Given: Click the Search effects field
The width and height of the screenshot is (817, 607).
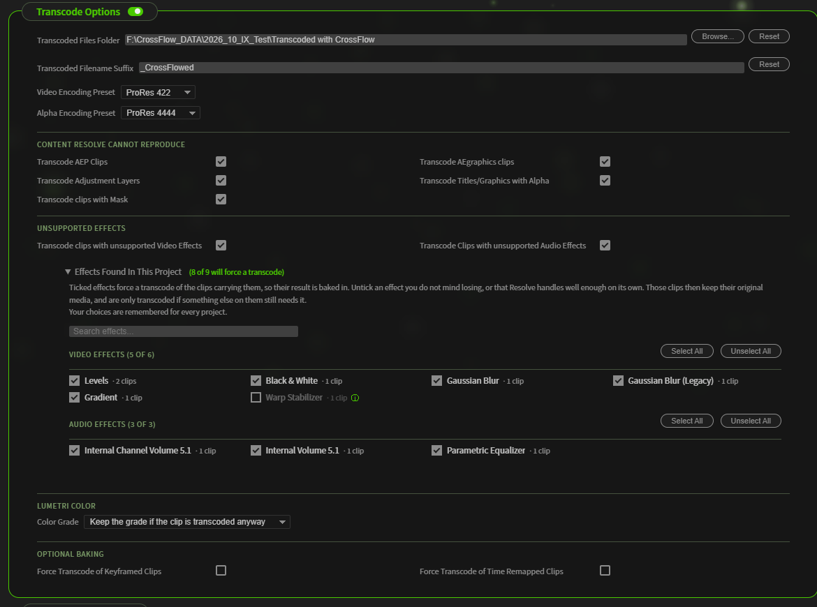Looking at the screenshot, I should (184, 331).
